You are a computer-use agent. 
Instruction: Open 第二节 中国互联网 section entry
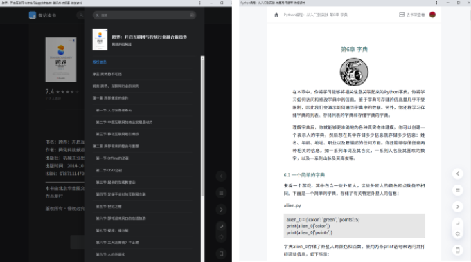pos(124,122)
